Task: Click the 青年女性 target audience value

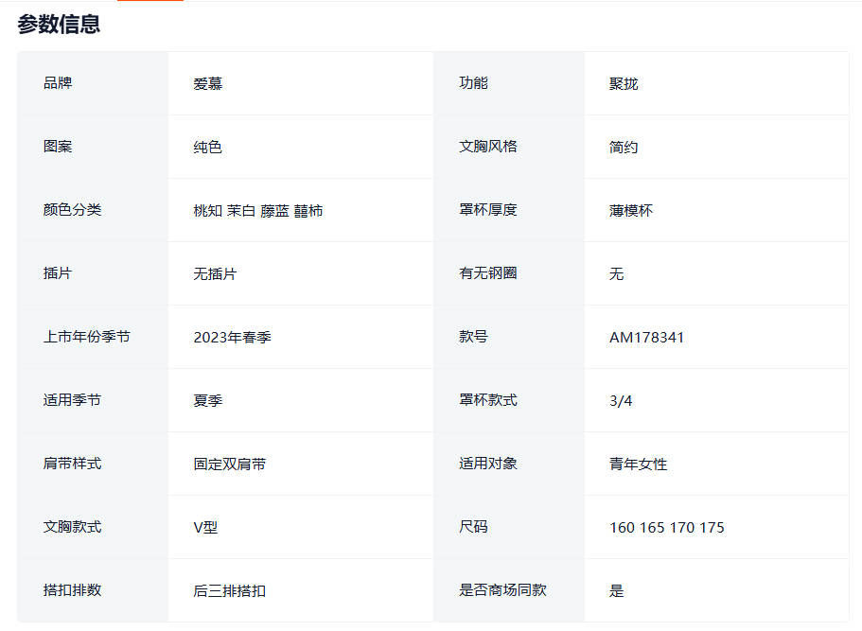Action: [639, 464]
